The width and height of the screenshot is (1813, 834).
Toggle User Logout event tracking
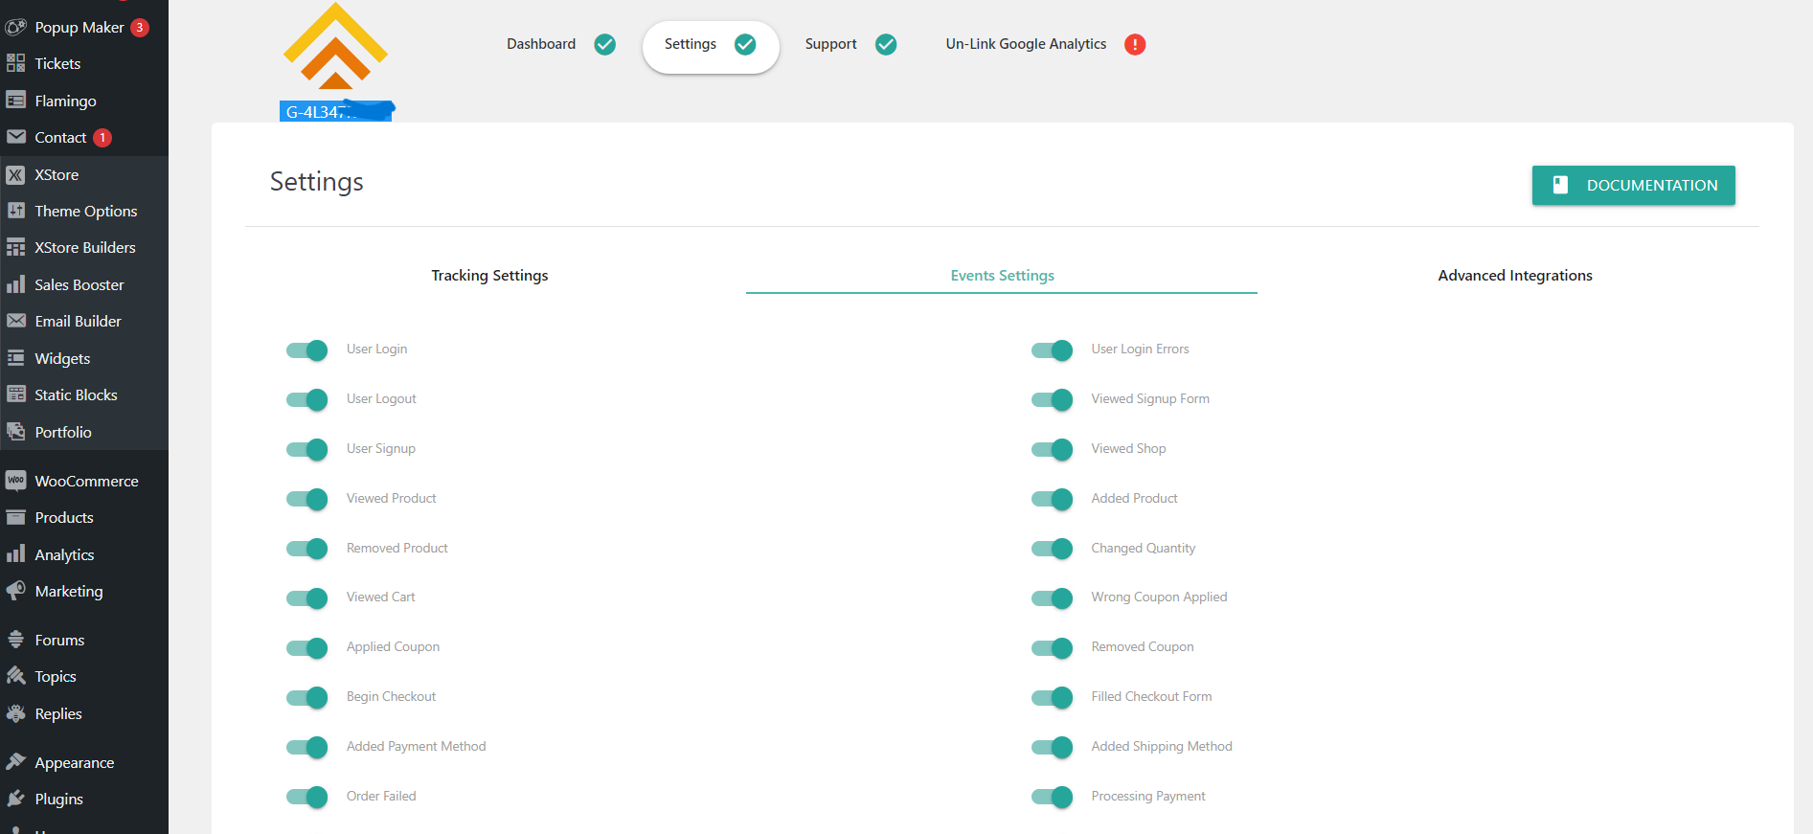coord(306,399)
